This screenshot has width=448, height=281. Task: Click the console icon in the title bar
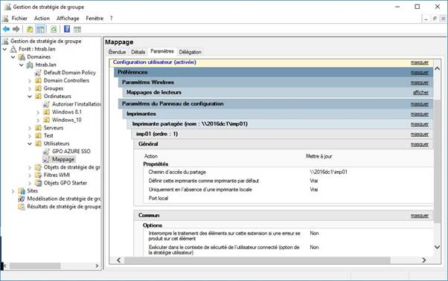[x=7, y=7]
